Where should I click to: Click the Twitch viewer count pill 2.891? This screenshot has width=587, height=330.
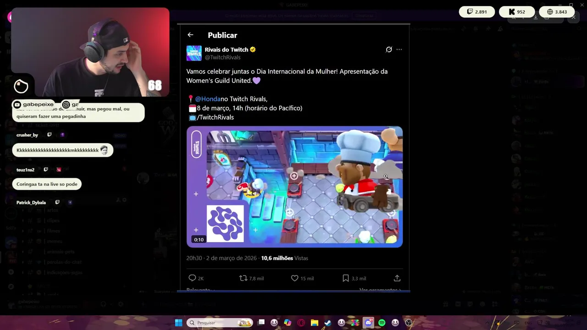point(476,12)
